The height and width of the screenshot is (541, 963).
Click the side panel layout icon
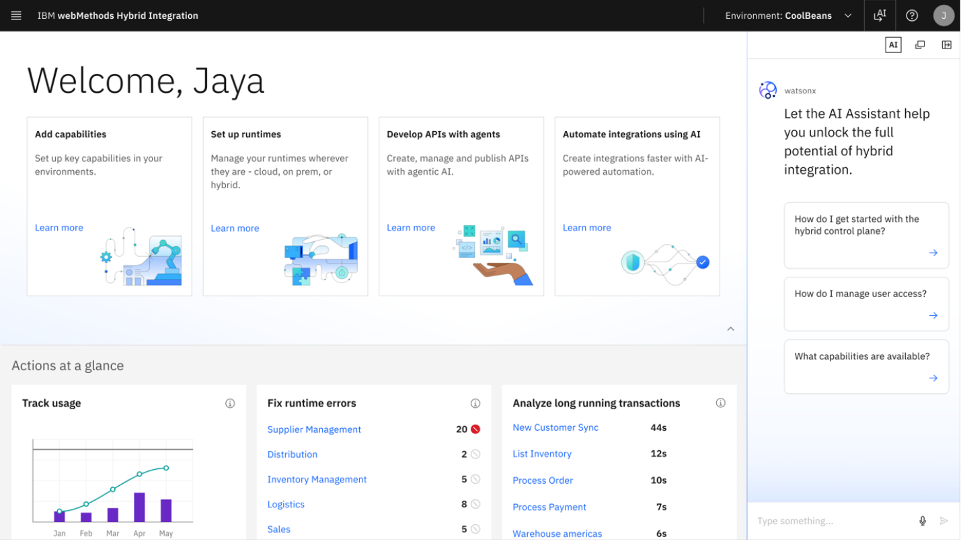click(947, 45)
